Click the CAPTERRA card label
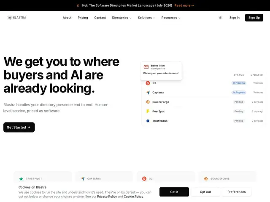 pos(94,178)
